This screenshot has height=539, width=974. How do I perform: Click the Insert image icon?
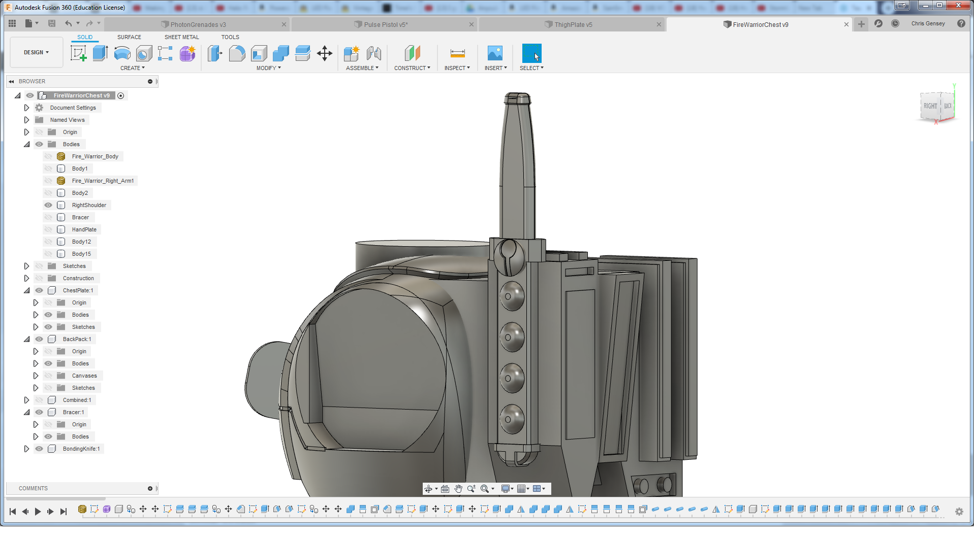click(495, 53)
